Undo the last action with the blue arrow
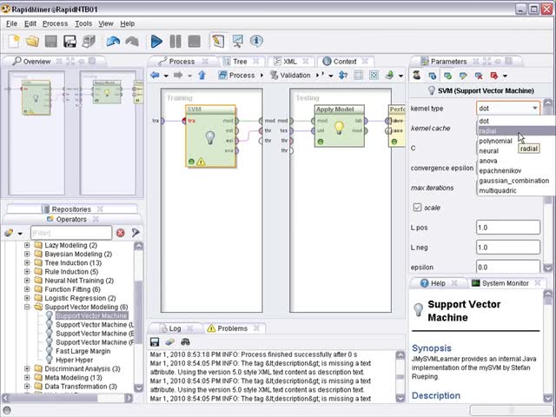This screenshot has width=556, height=417. [113, 42]
